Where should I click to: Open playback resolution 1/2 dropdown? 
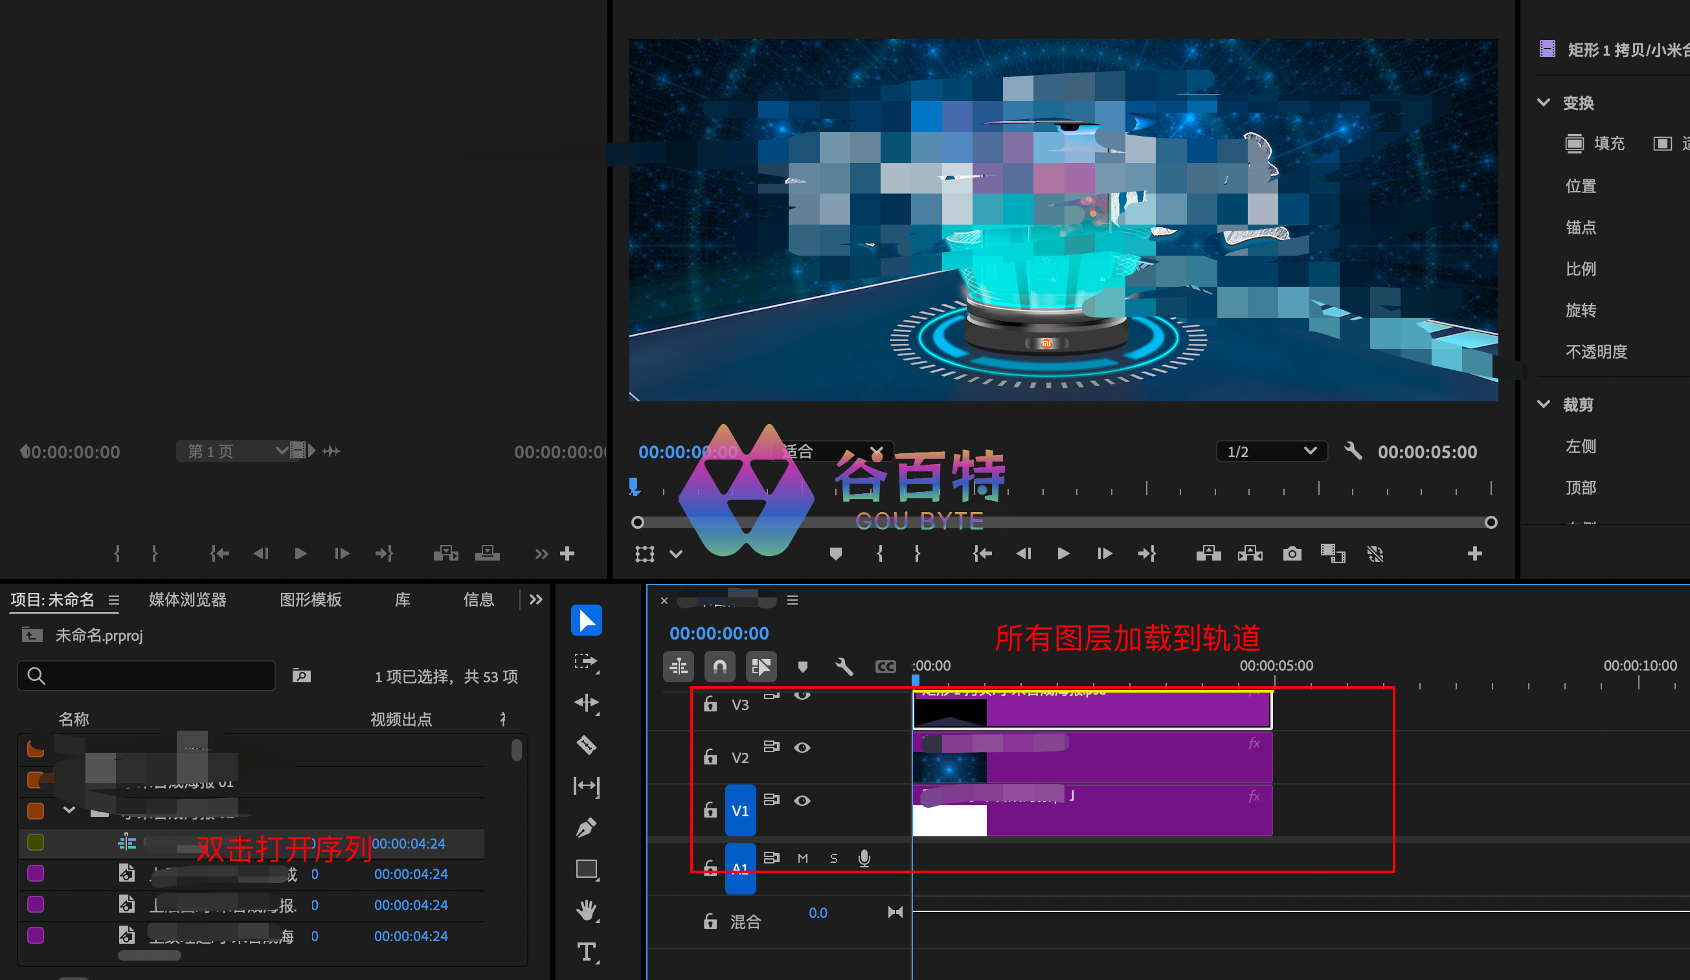click(x=1272, y=451)
